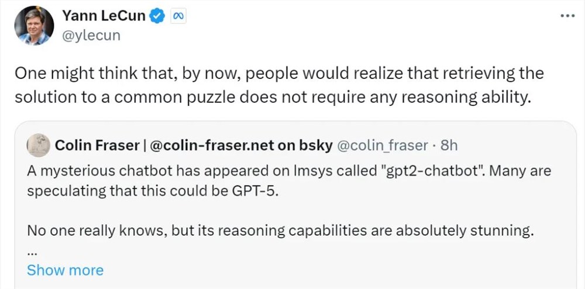This screenshot has width=585, height=289.
Task: Click the blue verified checkmark badge
Action: (157, 16)
